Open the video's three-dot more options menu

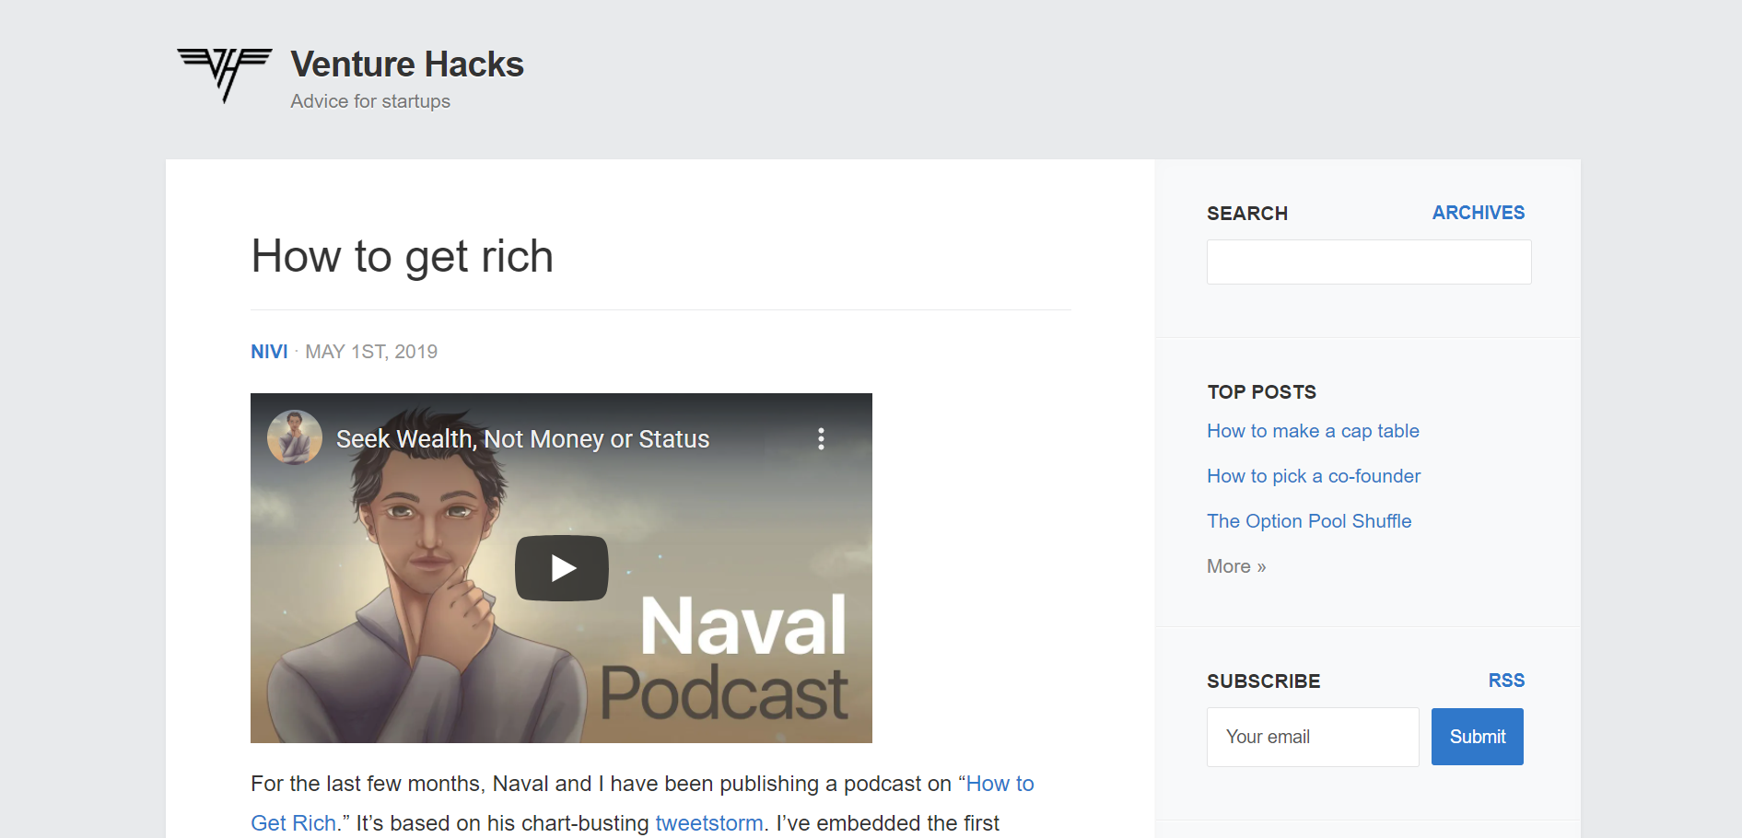pyautogui.click(x=821, y=438)
